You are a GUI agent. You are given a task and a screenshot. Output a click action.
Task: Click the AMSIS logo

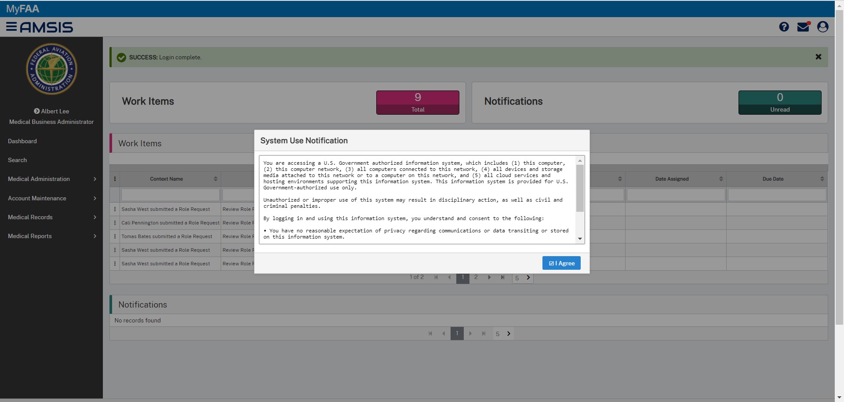coord(47,27)
